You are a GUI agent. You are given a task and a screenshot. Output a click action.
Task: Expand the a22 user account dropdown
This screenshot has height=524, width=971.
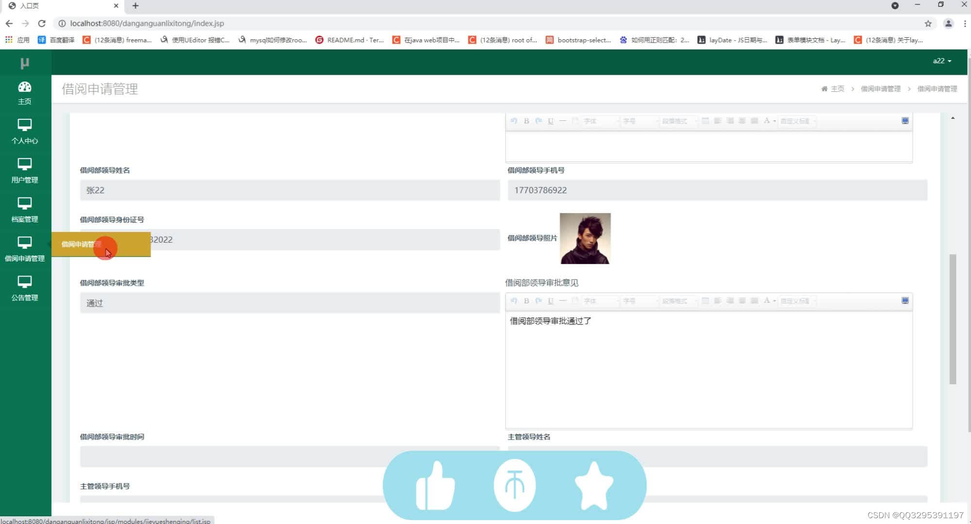coord(942,61)
